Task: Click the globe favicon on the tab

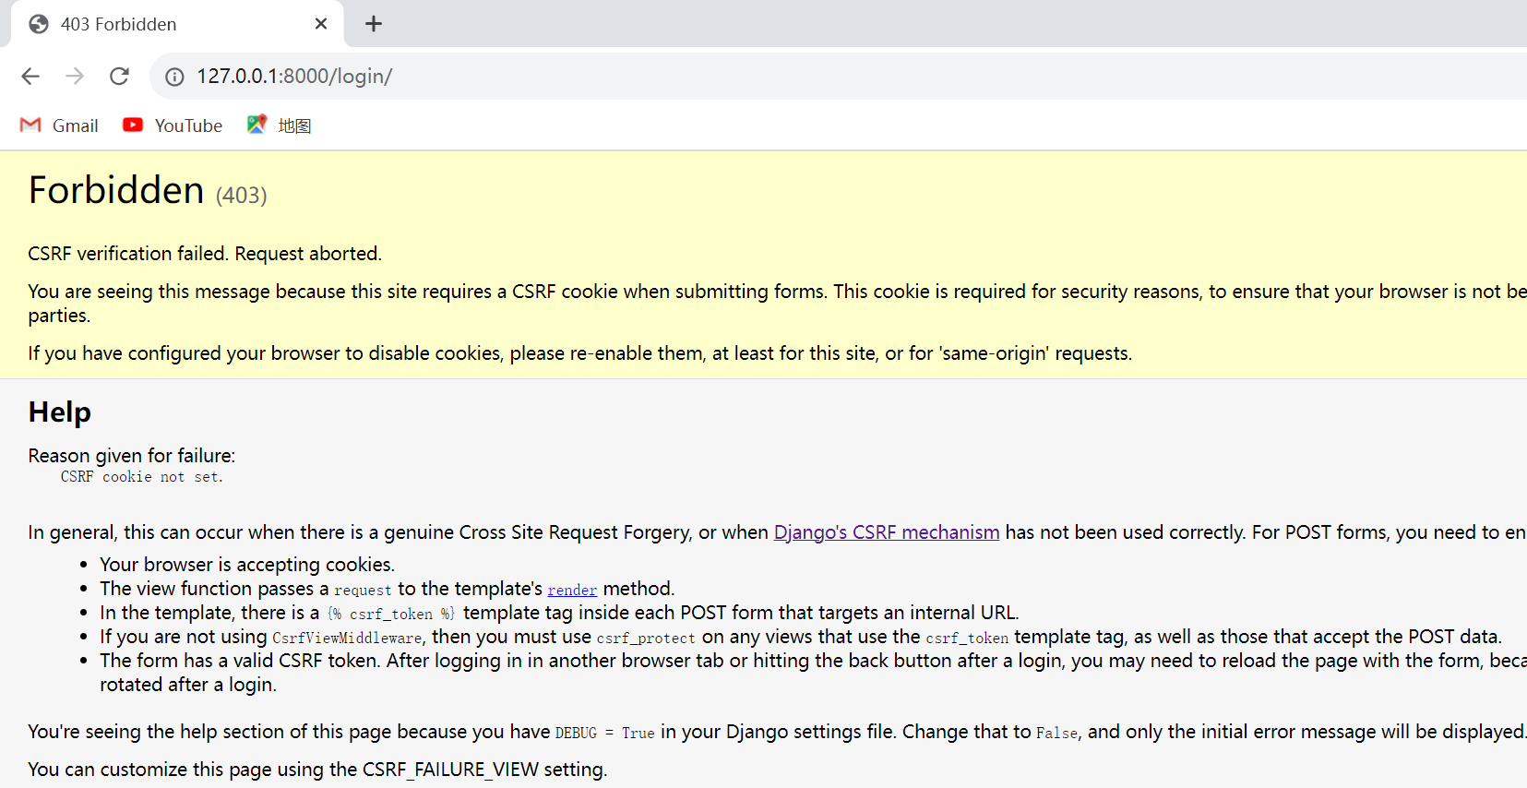Action: click(x=39, y=24)
